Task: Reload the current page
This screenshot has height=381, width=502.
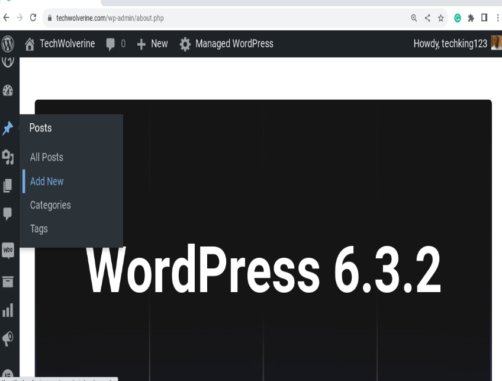Action: click(x=33, y=18)
